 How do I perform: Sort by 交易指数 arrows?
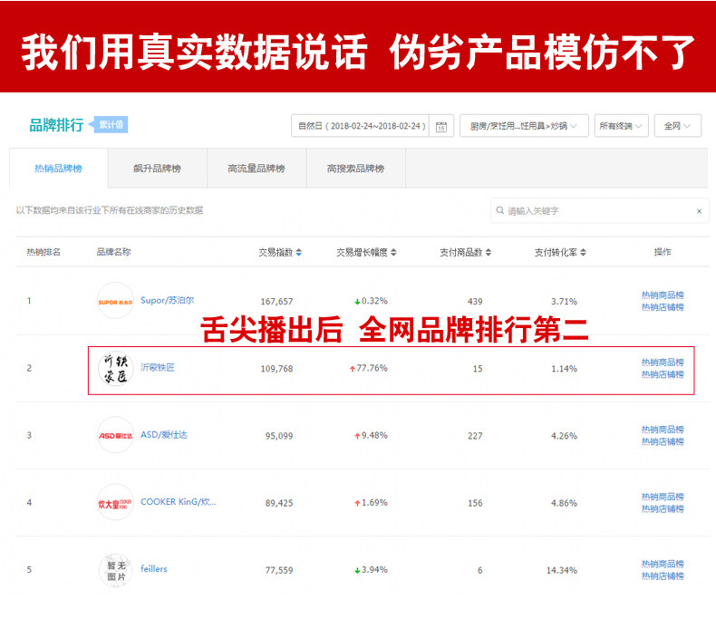click(x=299, y=253)
